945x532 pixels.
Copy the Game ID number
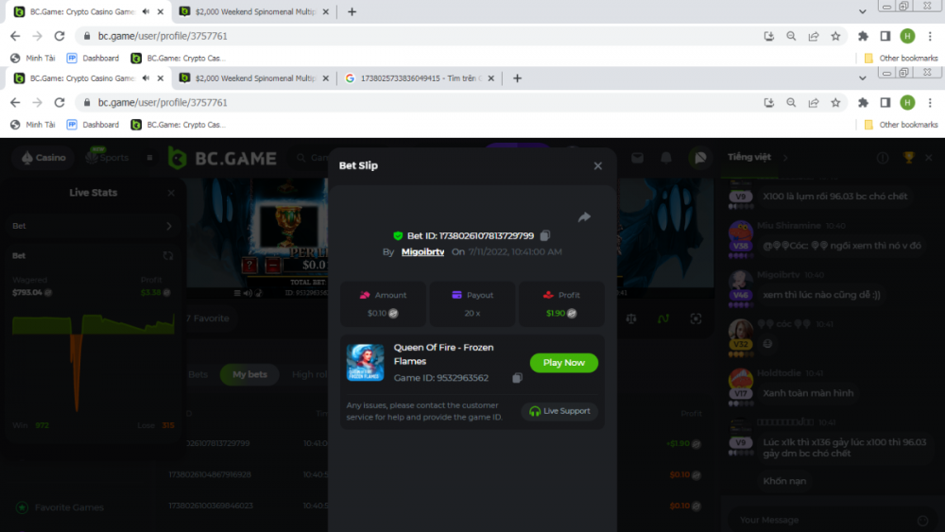click(x=517, y=378)
